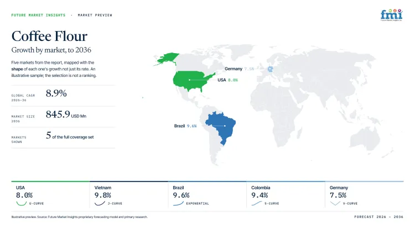This screenshot has height=233, width=415.
Task: Select the blue Brazil shape on the map
Action: (221, 128)
